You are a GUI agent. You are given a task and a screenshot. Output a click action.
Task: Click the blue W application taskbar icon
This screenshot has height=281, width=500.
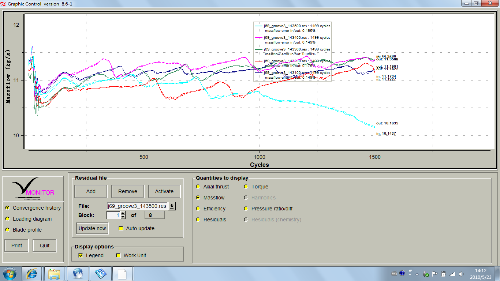tap(100, 274)
